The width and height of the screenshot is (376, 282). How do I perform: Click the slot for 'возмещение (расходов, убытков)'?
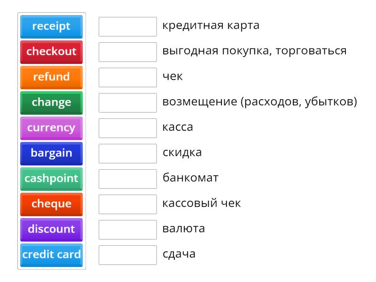point(127,102)
